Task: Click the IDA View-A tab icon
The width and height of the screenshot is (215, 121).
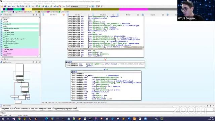Action: point(43,15)
